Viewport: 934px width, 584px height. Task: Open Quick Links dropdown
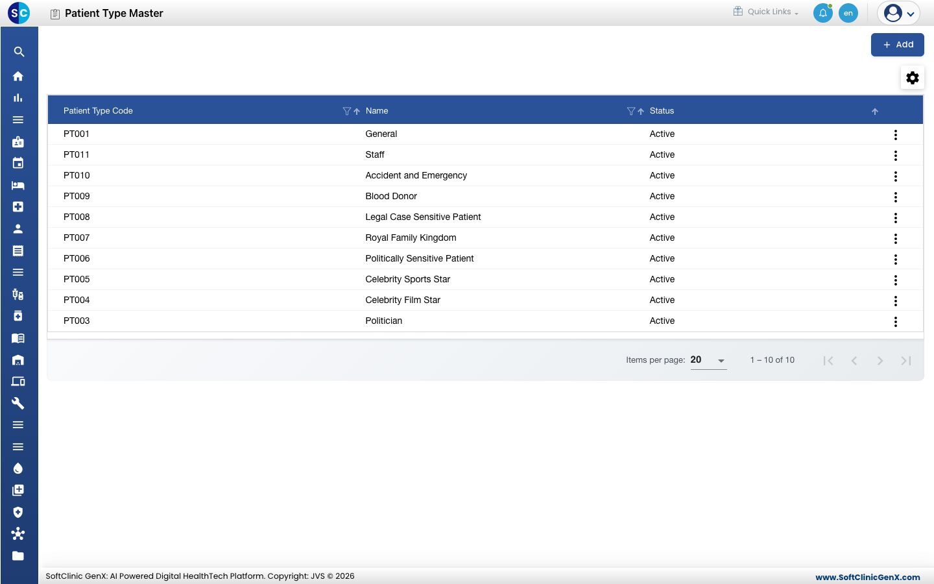[x=766, y=12]
